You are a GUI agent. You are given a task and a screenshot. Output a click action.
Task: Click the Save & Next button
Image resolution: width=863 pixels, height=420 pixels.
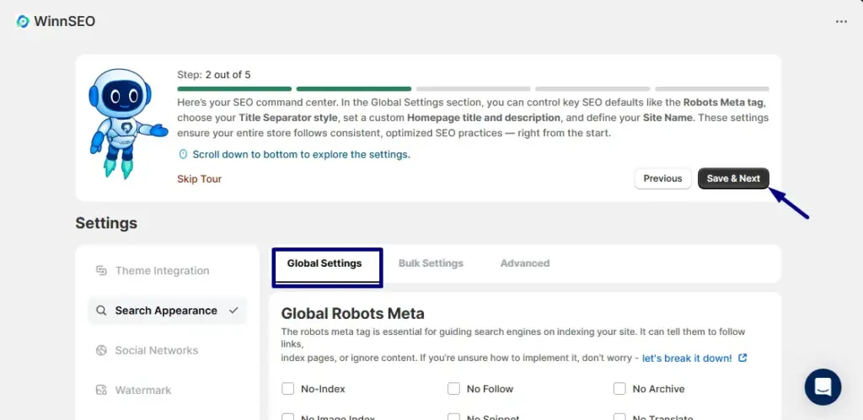734,178
